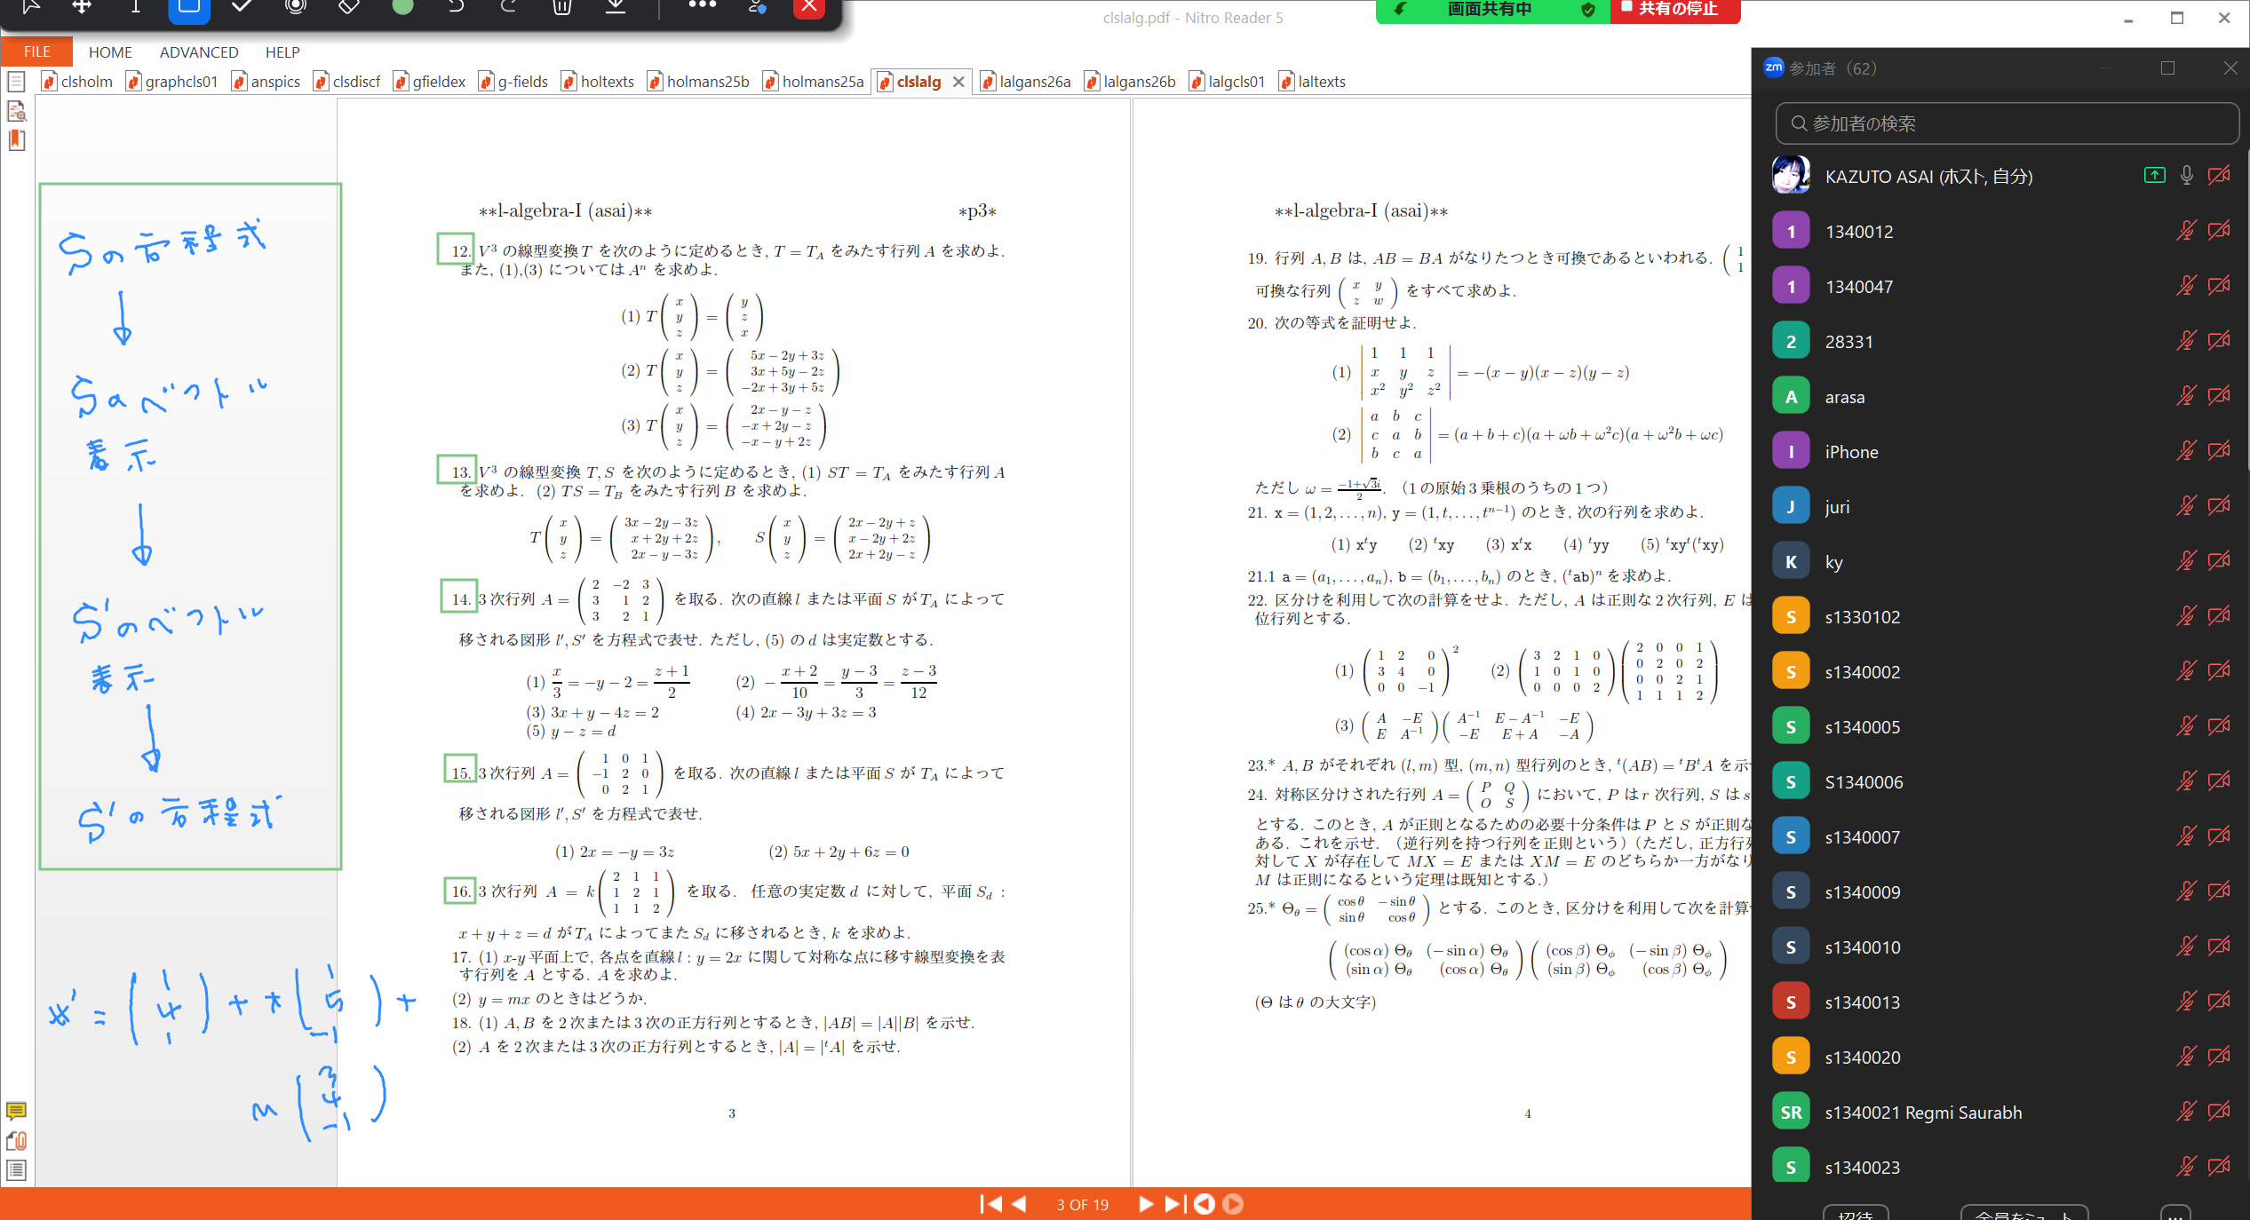Screen dimensions: 2250x1220
Task: Select the text annotation tool
Action: 135,7
